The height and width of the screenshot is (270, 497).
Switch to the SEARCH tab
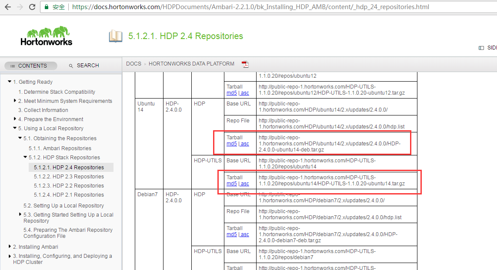coord(84,66)
